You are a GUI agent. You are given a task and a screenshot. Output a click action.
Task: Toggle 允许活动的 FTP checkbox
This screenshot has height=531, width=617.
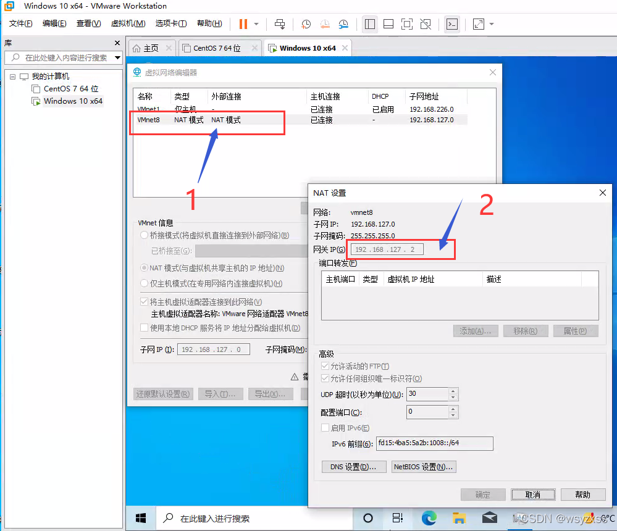[325, 366]
